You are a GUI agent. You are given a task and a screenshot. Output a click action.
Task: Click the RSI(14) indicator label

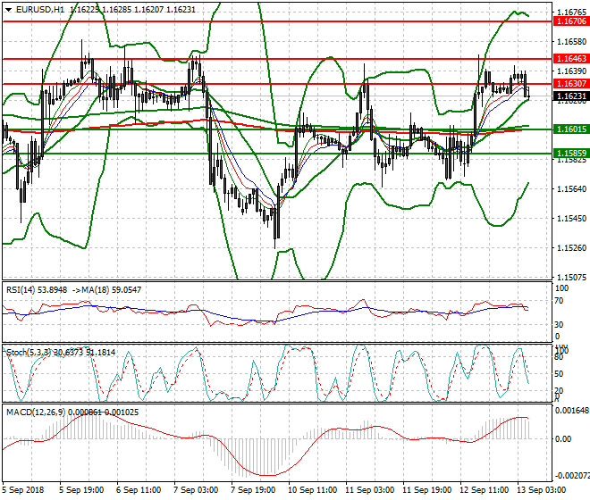[21, 290]
